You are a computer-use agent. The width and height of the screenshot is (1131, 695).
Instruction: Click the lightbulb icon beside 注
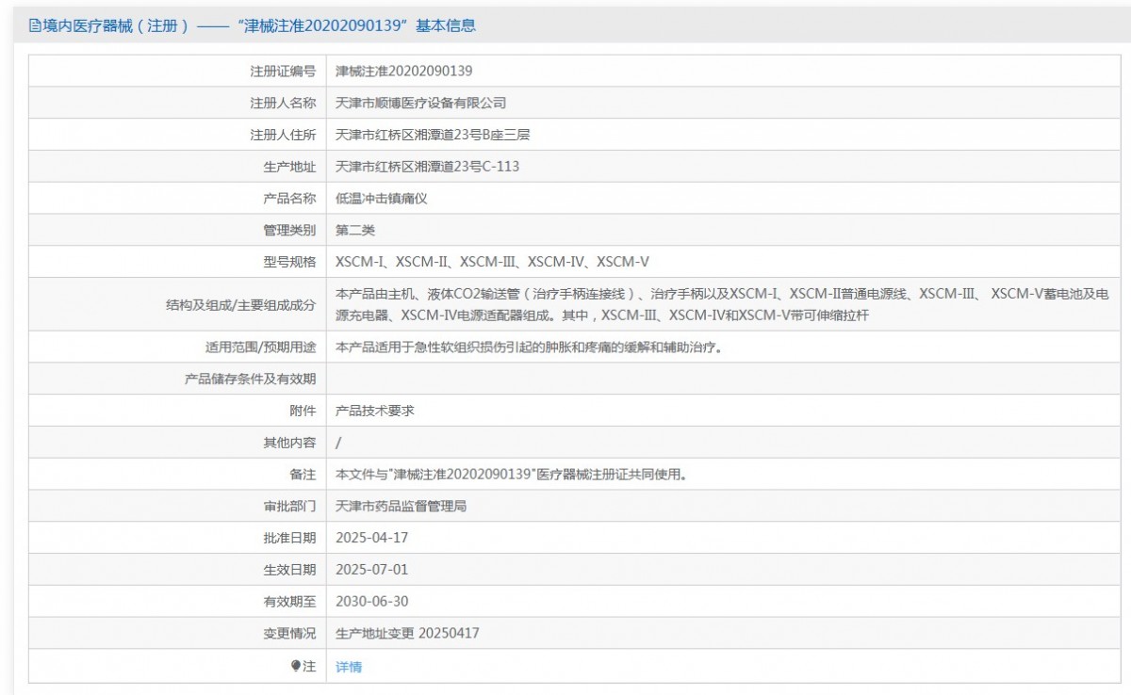click(296, 666)
